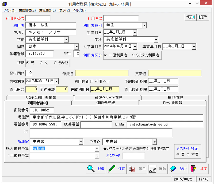Click the 流用 copy documents icon
This screenshot has width=214, height=184.
tap(132, 169)
